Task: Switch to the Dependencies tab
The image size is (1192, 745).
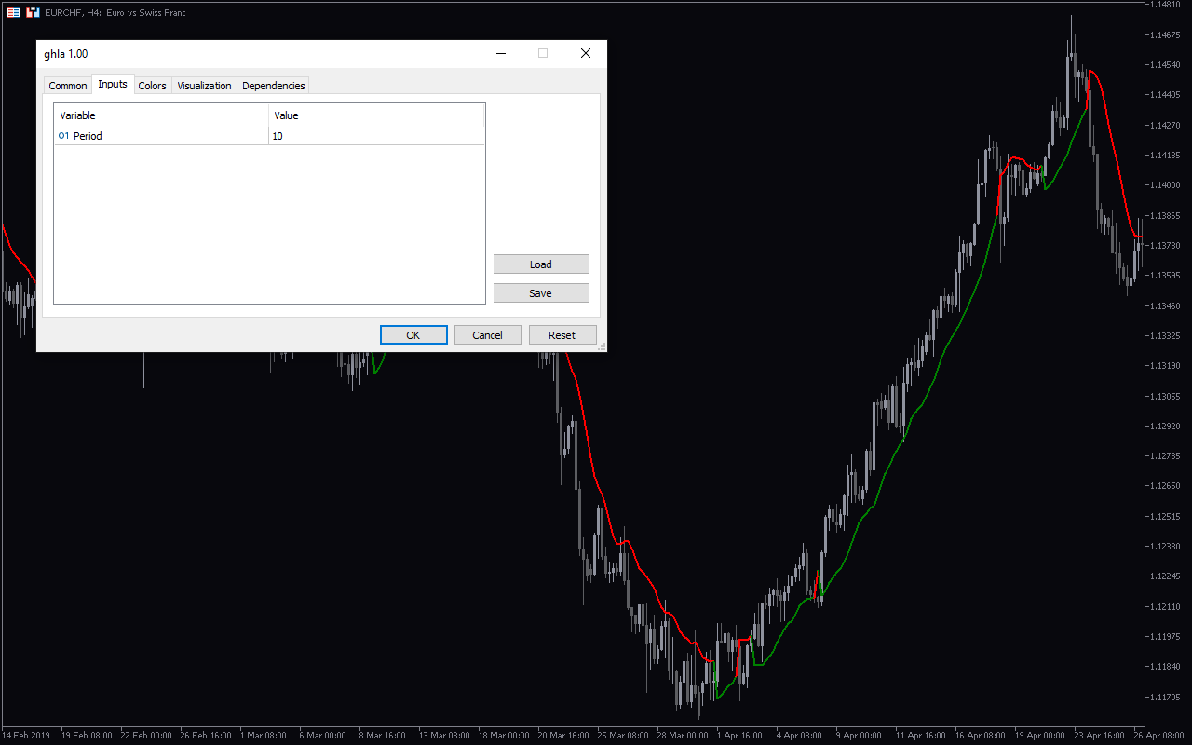Action: coord(273,86)
